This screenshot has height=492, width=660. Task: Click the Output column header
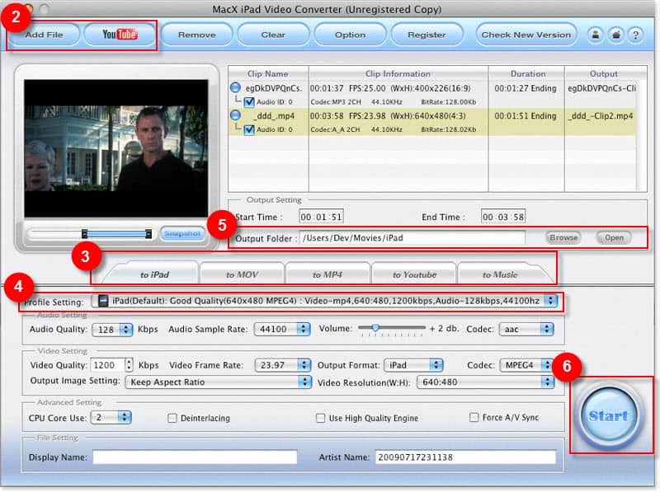[604, 73]
